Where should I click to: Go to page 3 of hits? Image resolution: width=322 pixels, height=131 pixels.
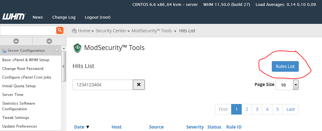tap(257, 109)
